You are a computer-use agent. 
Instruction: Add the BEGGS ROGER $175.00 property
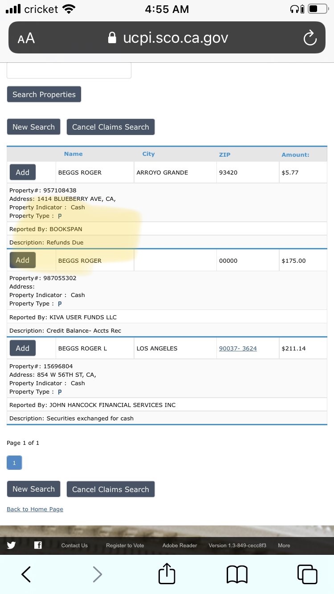[23, 260]
